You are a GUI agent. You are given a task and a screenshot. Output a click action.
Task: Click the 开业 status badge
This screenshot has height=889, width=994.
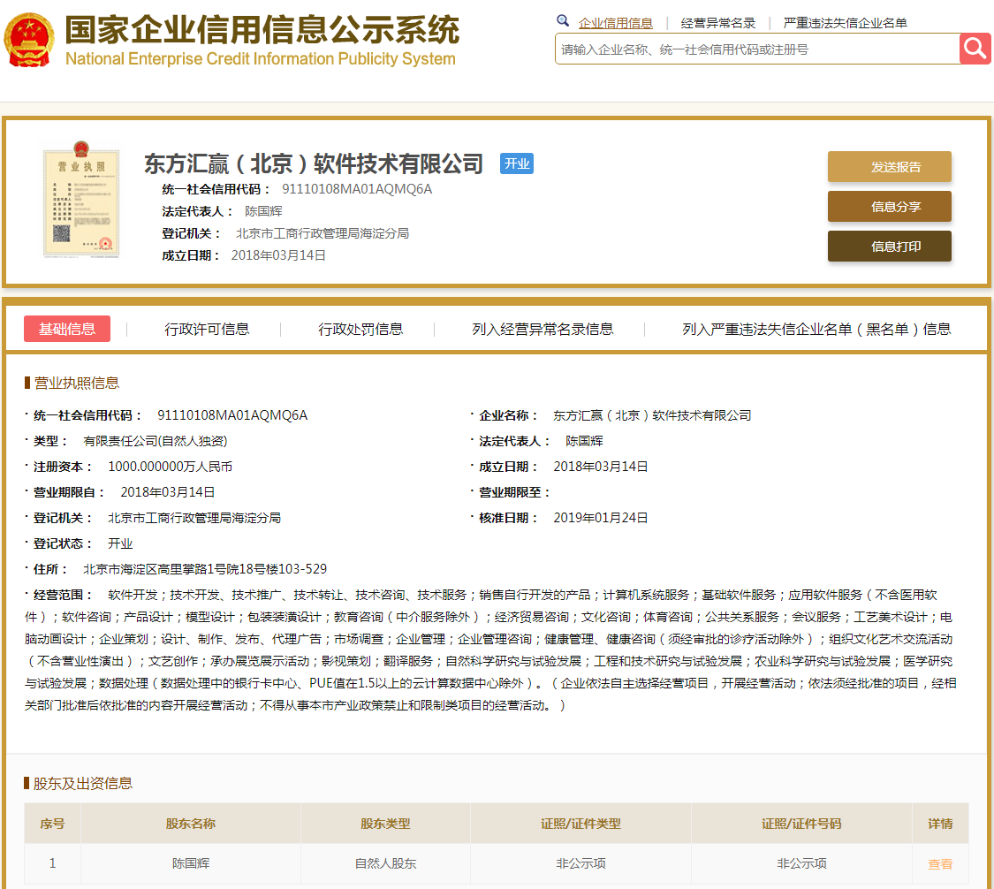pos(516,163)
